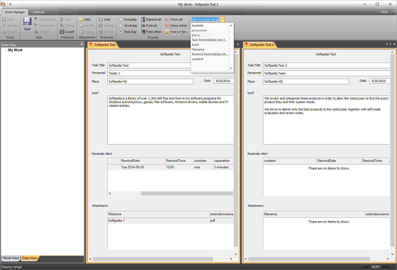Click the enquiry range text field

click(206, 19)
